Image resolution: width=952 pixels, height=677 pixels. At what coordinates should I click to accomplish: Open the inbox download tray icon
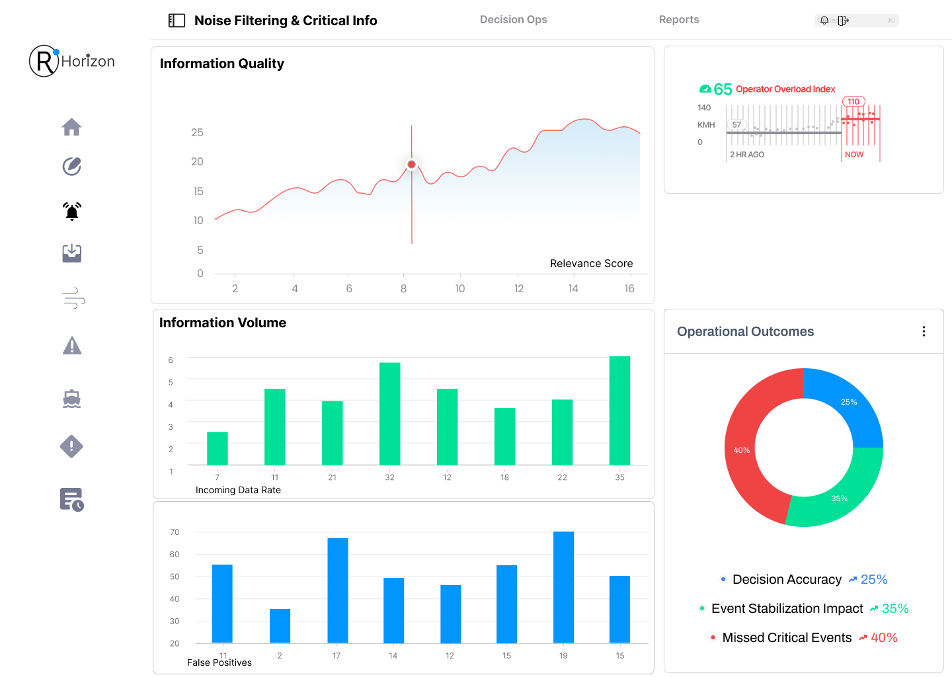pyautogui.click(x=71, y=253)
